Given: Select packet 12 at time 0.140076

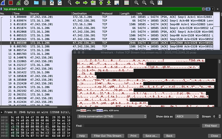Looking at the screenshot, I should pyautogui.click(x=36, y=58).
